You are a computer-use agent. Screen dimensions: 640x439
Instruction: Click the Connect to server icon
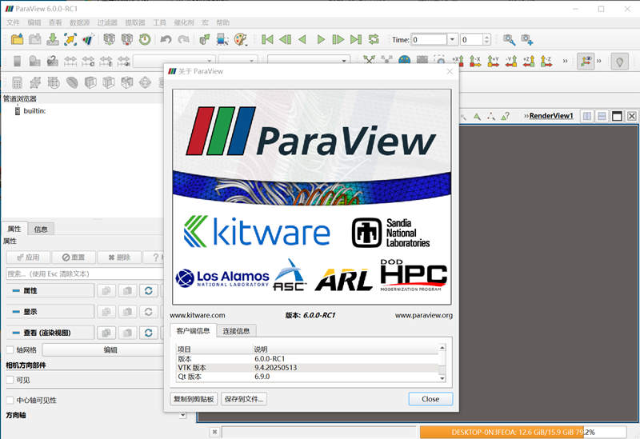(109, 39)
